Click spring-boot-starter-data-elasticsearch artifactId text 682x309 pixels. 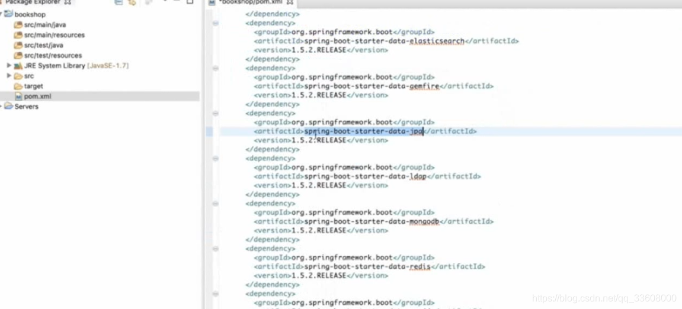point(385,41)
